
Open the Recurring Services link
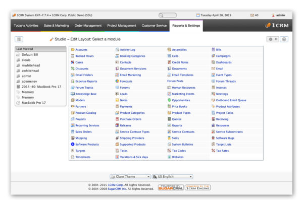click(x=87, y=125)
